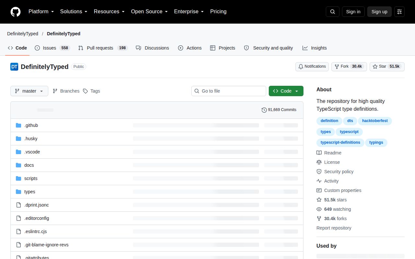The height and width of the screenshot is (259, 415).
Task: Open the search magnifier button
Action: [x=333, y=12]
